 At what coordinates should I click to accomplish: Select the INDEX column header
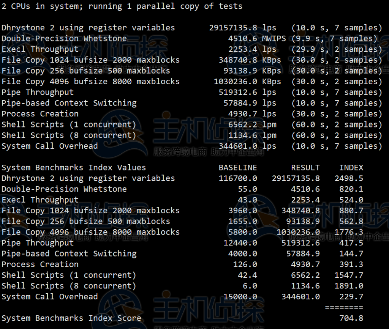tap(351, 167)
